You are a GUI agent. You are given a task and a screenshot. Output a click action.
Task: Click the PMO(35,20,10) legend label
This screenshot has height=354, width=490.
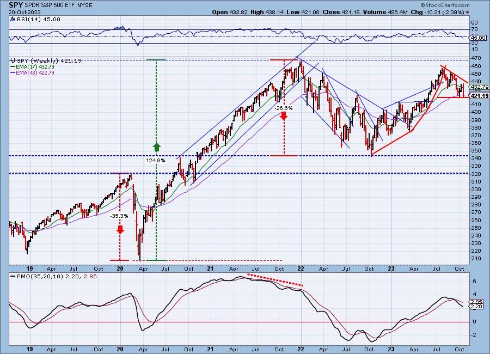tap(54, 277)
